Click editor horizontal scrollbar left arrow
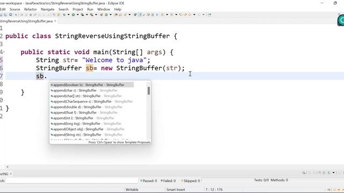The width and height of the screenshot is (344, 193). 7,167
